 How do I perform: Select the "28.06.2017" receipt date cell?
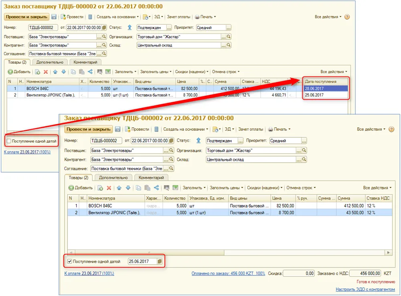point(326,89)
